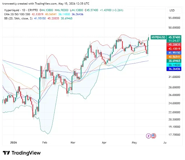
Task: Click the 50.00000 price axis label
Action: (174, 28)
